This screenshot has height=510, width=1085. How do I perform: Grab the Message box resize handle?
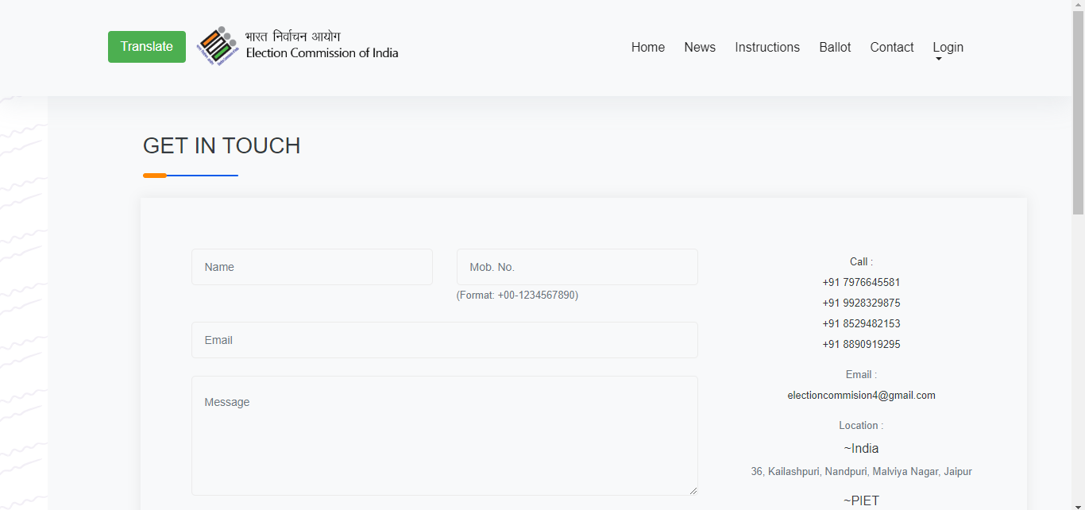tap(693, 491)
